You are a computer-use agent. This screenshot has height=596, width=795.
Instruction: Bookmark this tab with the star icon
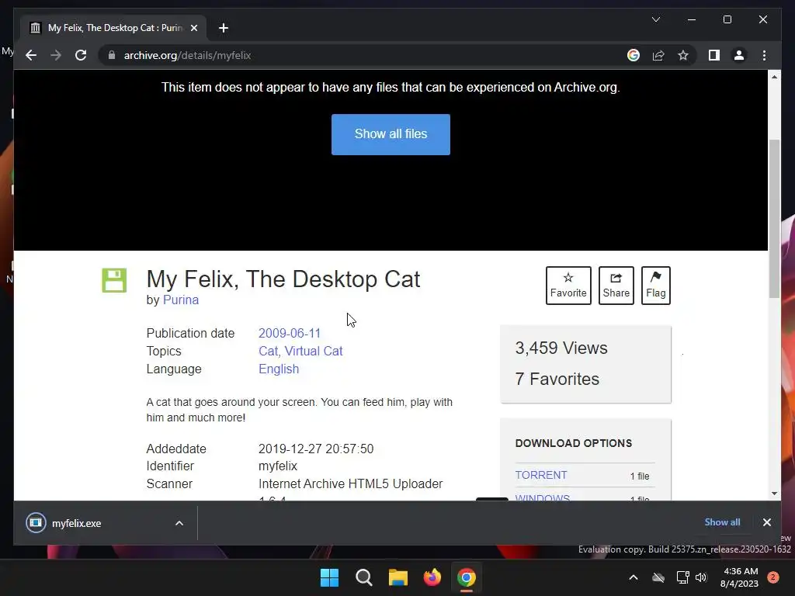coord(683,55)
